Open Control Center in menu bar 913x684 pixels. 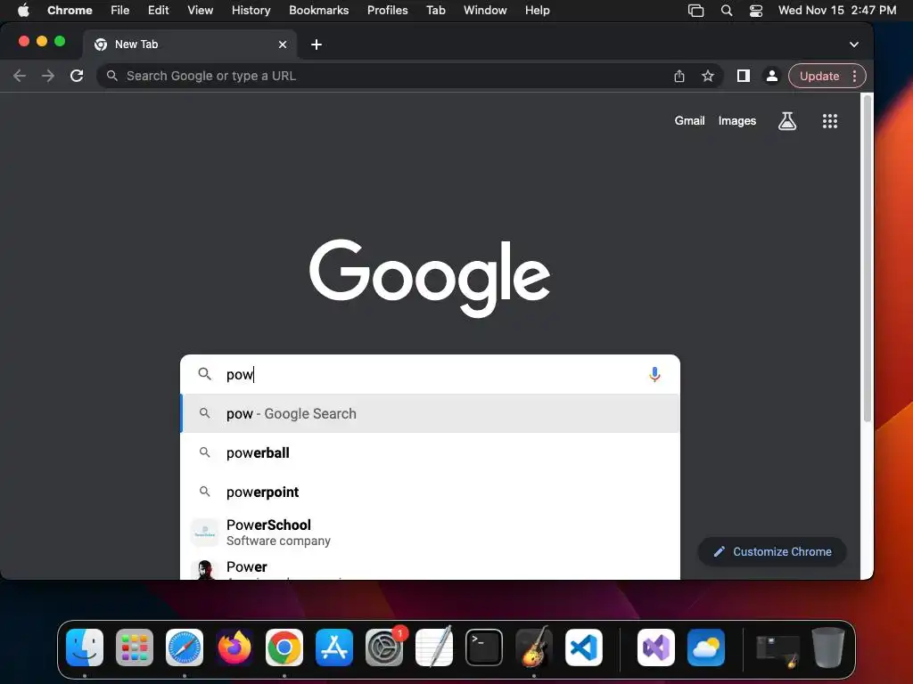pyautogui.click(x=756, y=11)
